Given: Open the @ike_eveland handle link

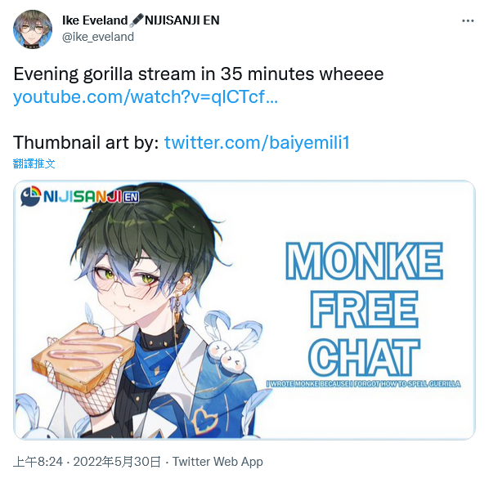Looking at the screenshot, I should (x=98, y=37).
